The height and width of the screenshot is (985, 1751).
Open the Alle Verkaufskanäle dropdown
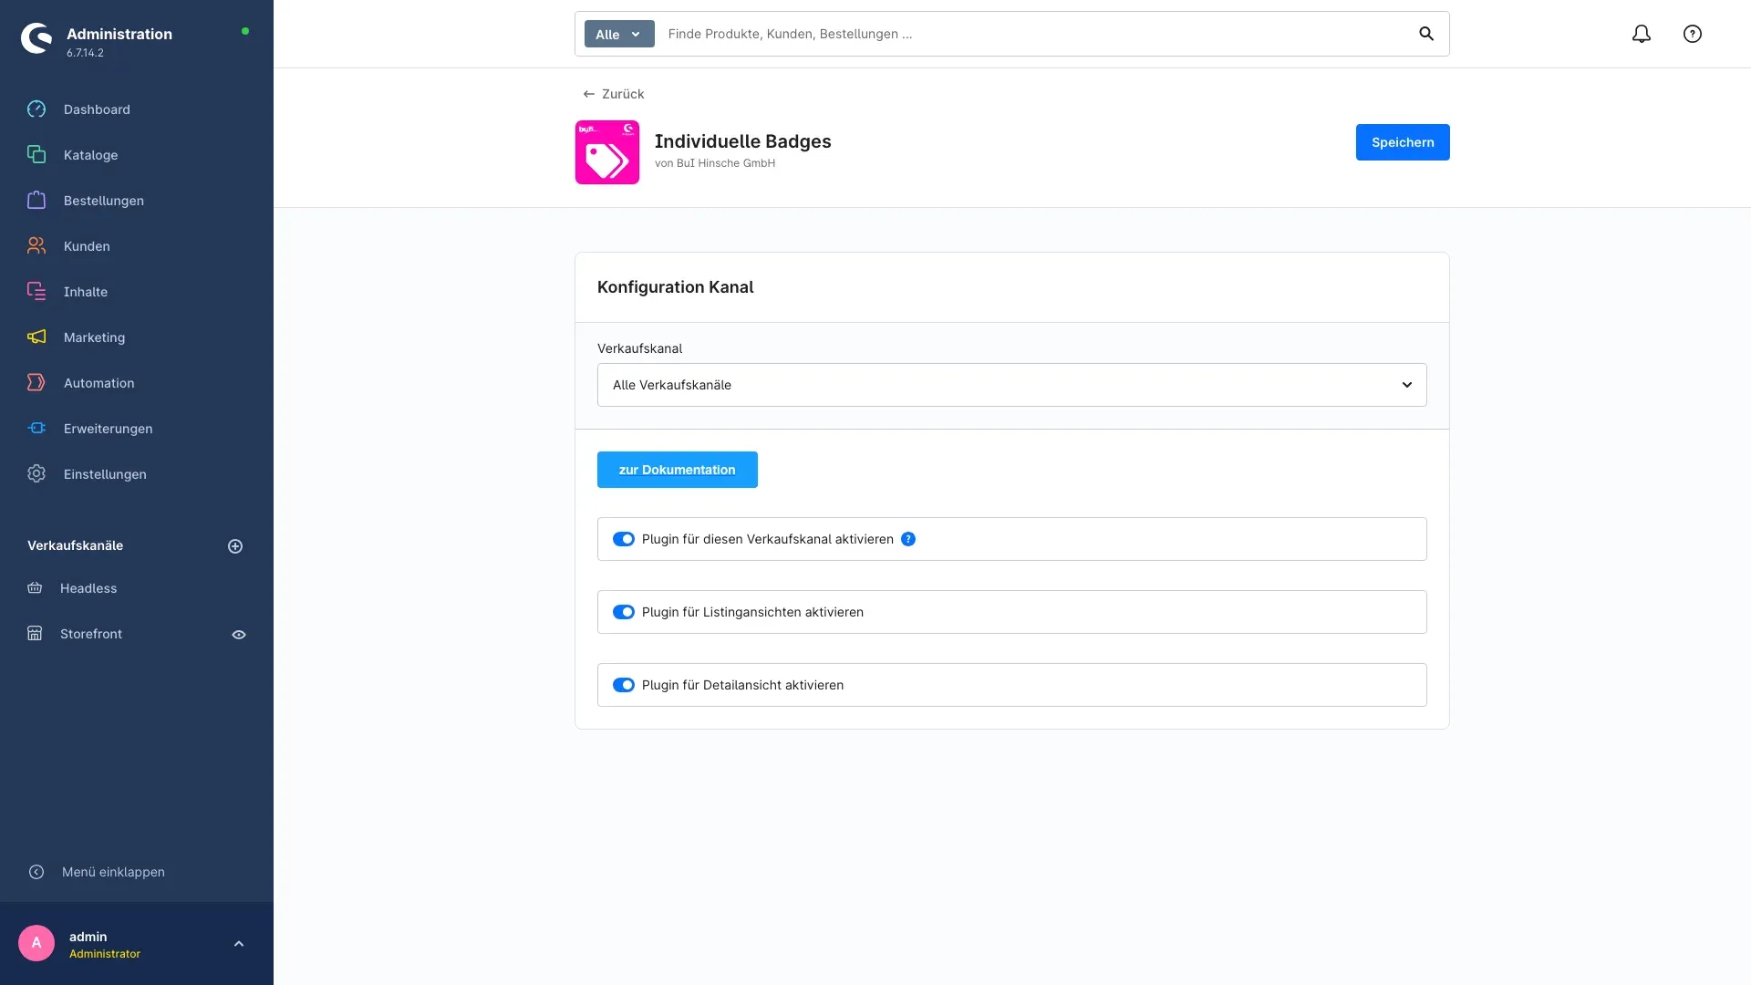pyautogui.click(x=1011, y=385)
